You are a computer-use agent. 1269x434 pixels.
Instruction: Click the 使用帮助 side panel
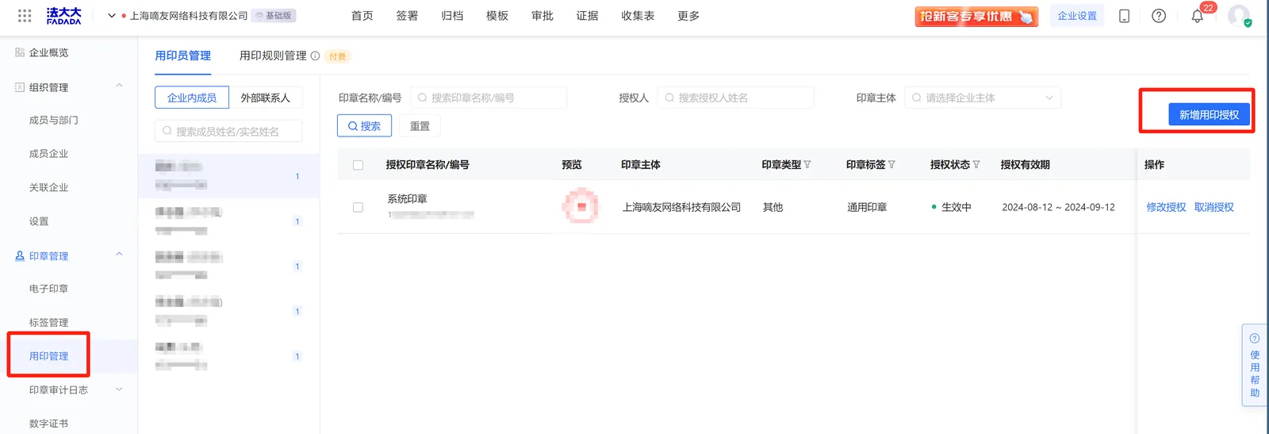[1255, 365]
